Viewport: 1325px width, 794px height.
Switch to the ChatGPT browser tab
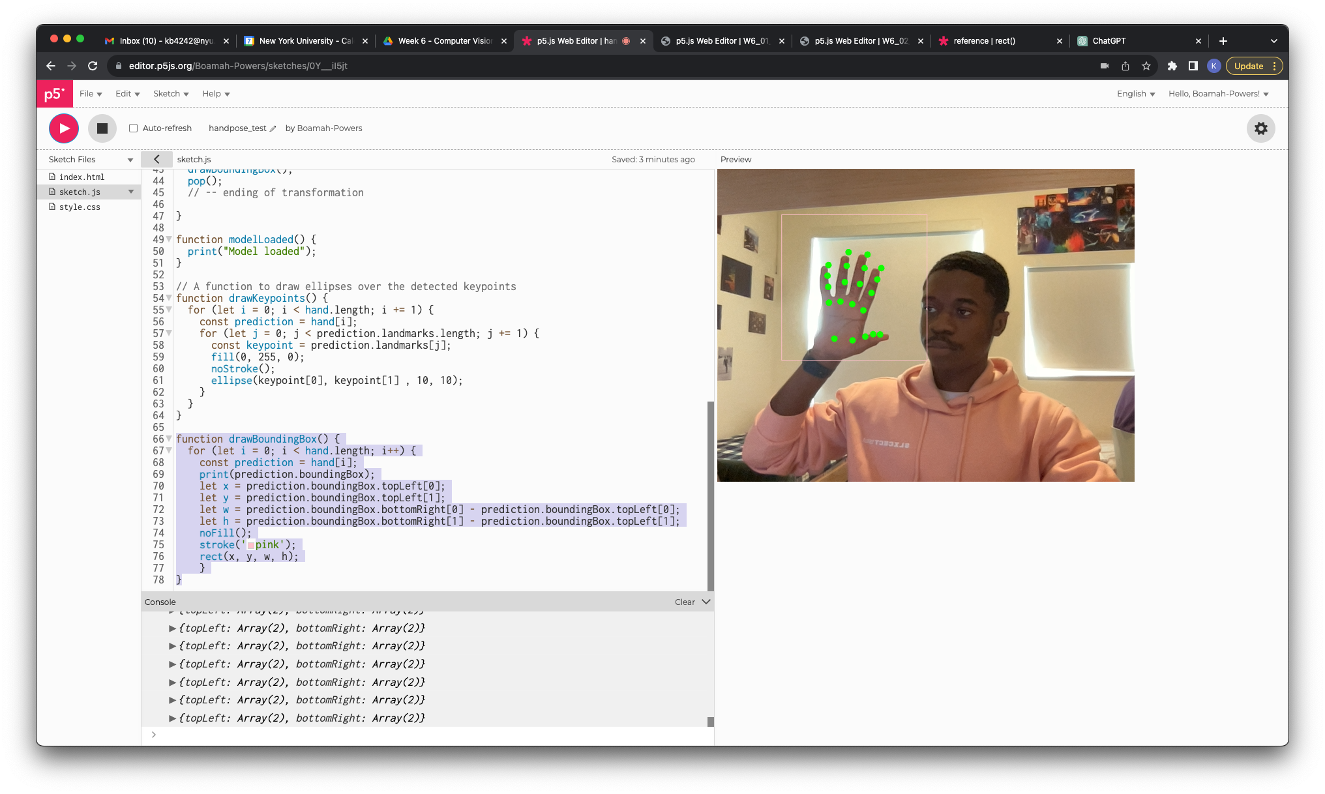(x=1139, y=40)
